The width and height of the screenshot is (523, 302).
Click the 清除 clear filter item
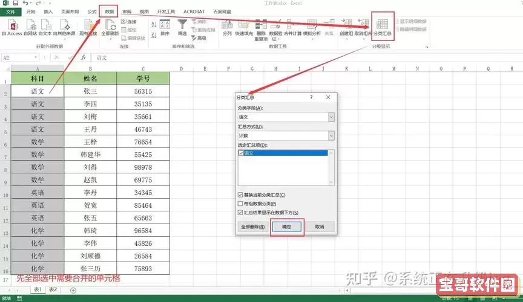coord(199,22)
